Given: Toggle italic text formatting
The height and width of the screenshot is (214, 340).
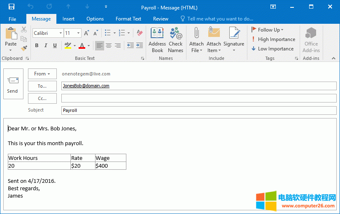Looking at the screenshot, I should pyautogui.click(x=46, y=46).
